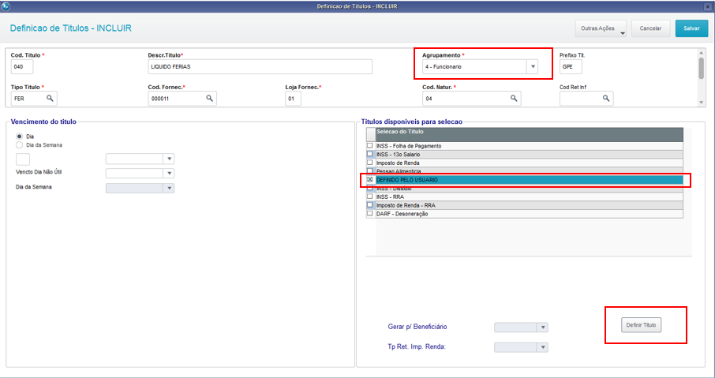The image size is (715, 378).
Task: Click Selecao do Titulo column header
Action: click(530, 134)
